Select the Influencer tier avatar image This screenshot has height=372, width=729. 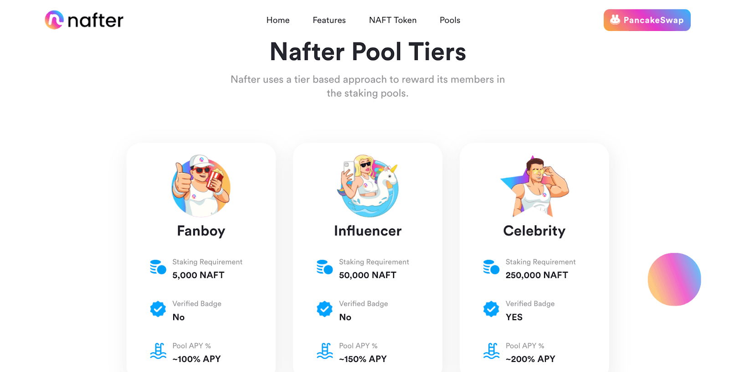pyautogui.click(x=368, y=186)
